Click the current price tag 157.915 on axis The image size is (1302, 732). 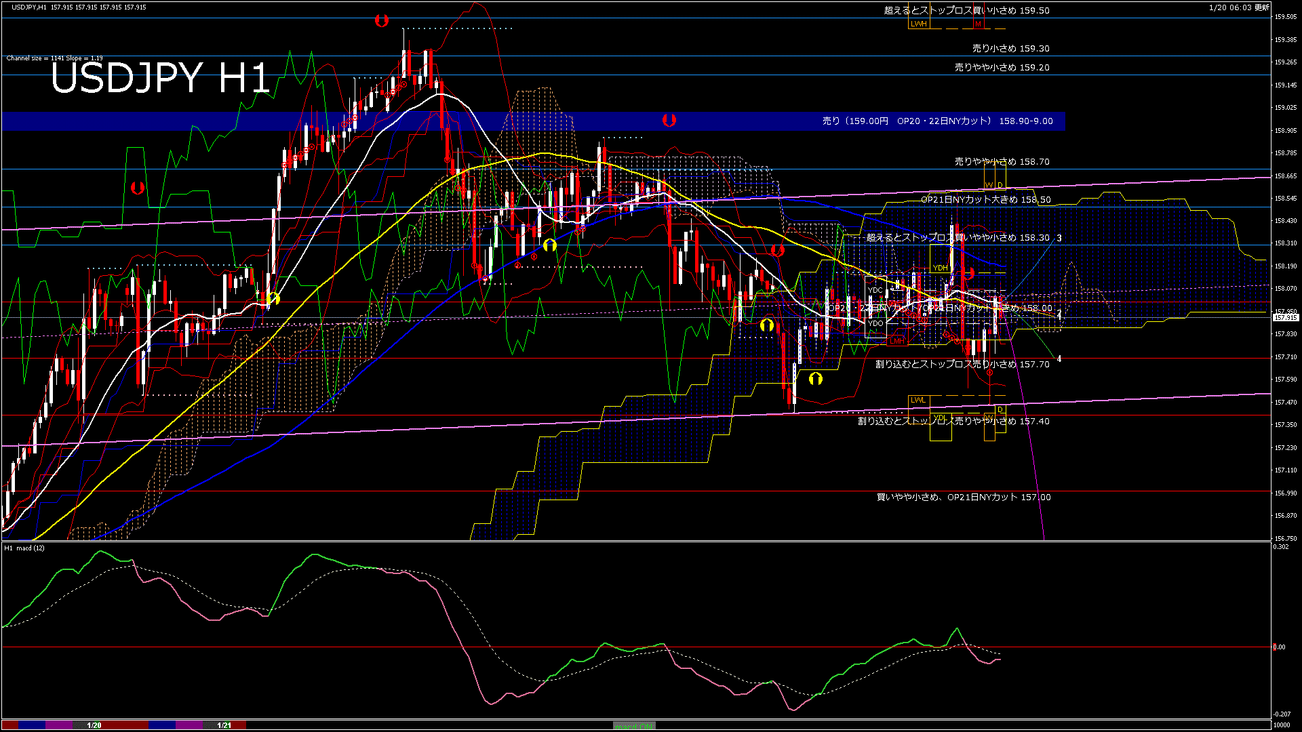(1285, 317)
